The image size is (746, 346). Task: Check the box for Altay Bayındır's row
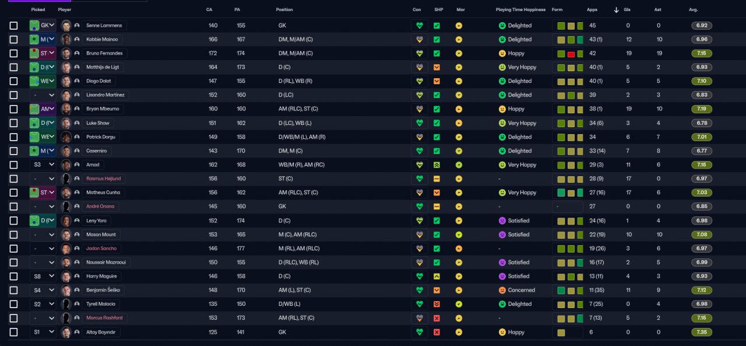(x=14, y=332)
